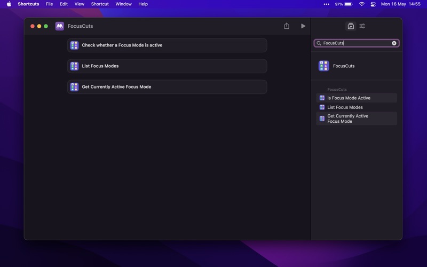
Task: Open the Window menu
Action: coord(123,4)
